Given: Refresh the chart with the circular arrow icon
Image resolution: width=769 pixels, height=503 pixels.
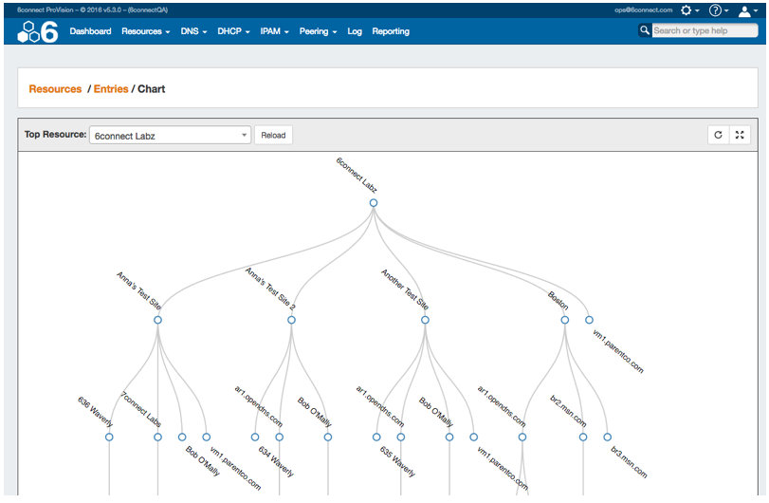Looking at the screenshot, I should coord(718,135).
